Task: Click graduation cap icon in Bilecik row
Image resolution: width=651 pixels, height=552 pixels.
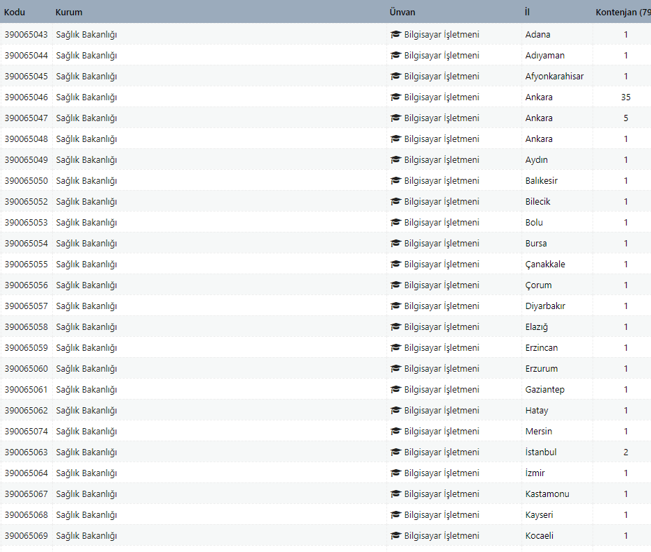Action: tap(395, 202)
